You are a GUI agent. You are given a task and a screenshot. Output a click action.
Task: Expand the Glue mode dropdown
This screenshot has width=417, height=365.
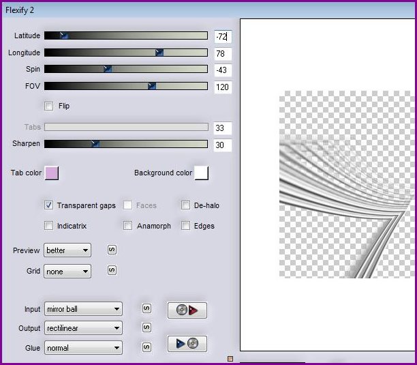82,348
